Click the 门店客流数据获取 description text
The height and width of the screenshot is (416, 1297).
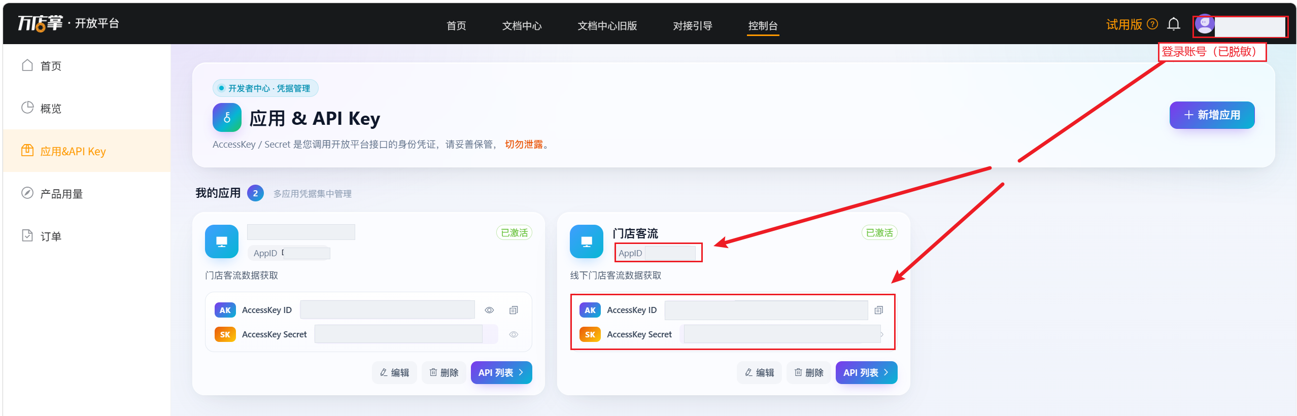click(x=242, y=275)
